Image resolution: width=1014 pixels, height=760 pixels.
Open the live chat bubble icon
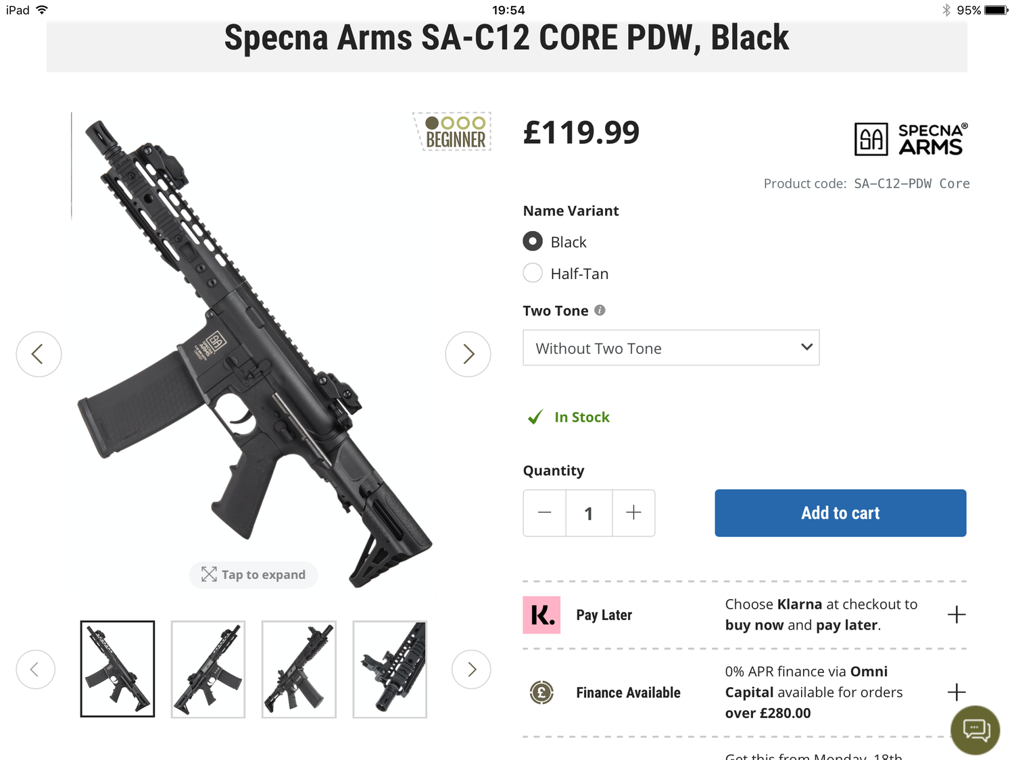pos(975,730)
